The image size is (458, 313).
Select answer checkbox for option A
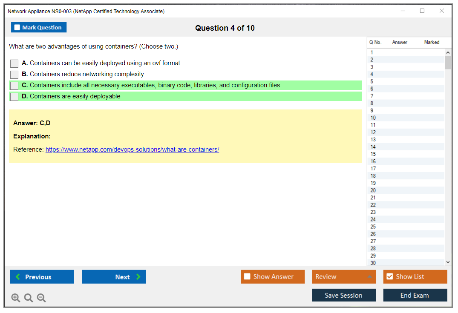(x=14, y=63)
